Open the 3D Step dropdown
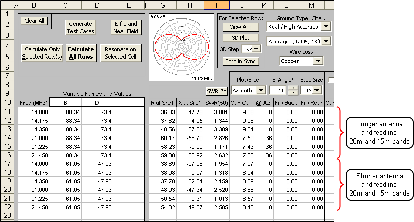Viewport: 414px width, 222px height. (x=257, y=49)
